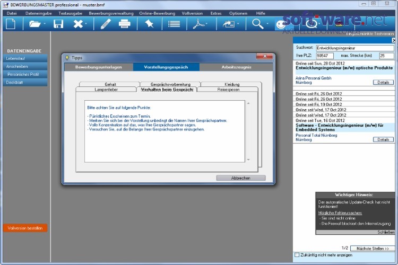Click the tips text scroll-down arrow
This screenshot has height=265, width=398.
[248, 160]
